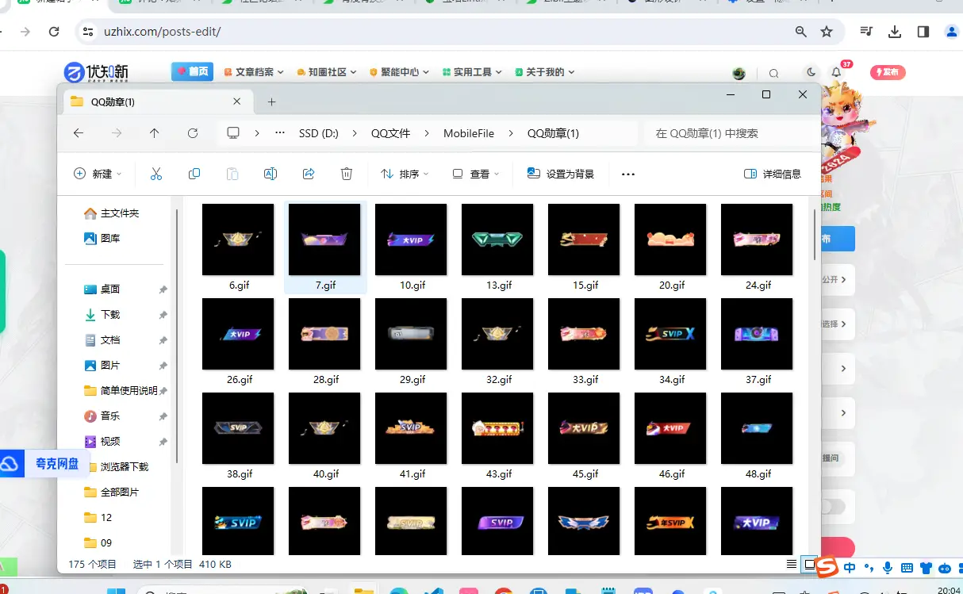Toggle the 详细信息 details pane

[773, 174]
